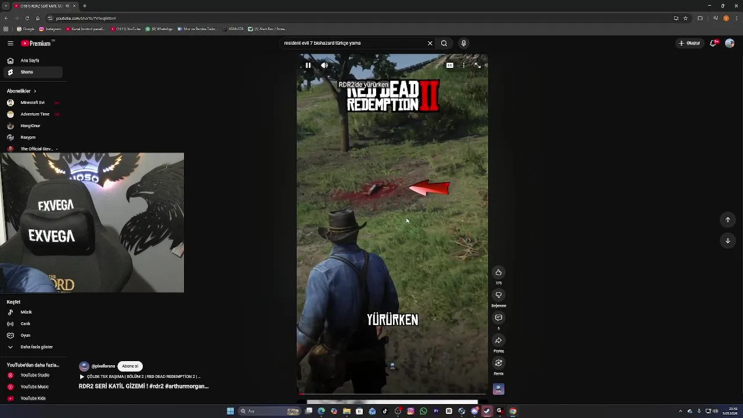
Task: Open the comments panel of the Short
Action: pos(499,318)
